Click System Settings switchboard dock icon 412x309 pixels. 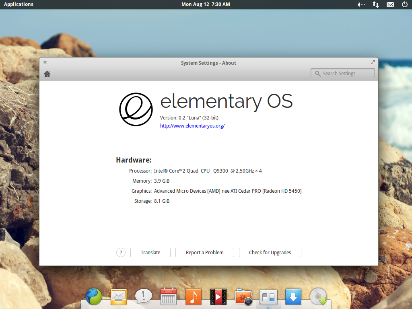tap(268, 297)
